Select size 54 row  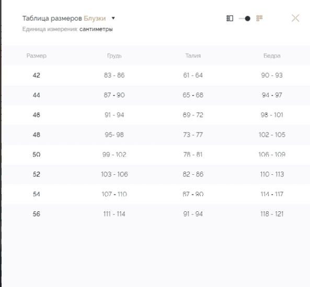tap(156, 194)
